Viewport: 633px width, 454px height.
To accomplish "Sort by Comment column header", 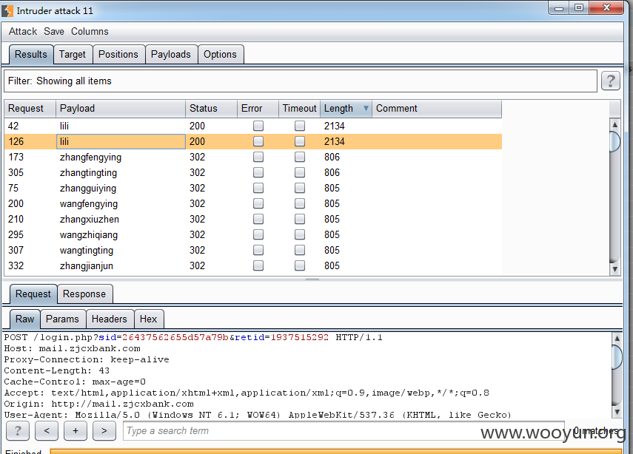I will (x=437, y=109).
